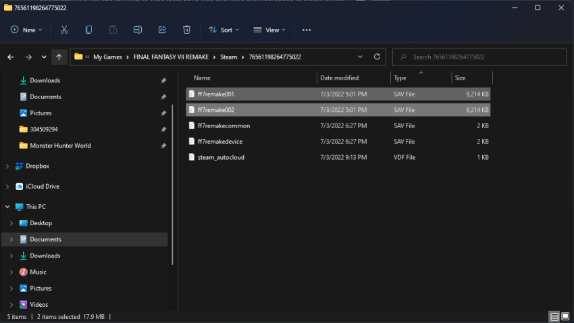Viewport: 574px width, 323px height.
Task: Sort files by Date modified column
Action: (339, 78)
